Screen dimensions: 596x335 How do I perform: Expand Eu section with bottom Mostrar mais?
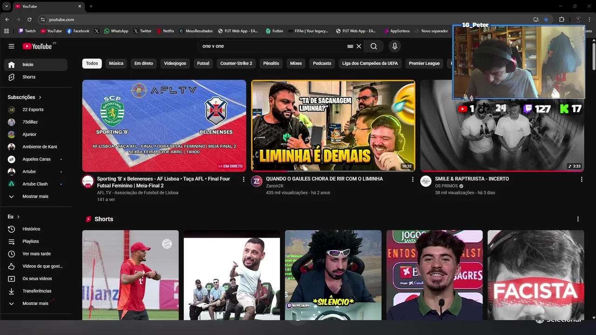36,303
